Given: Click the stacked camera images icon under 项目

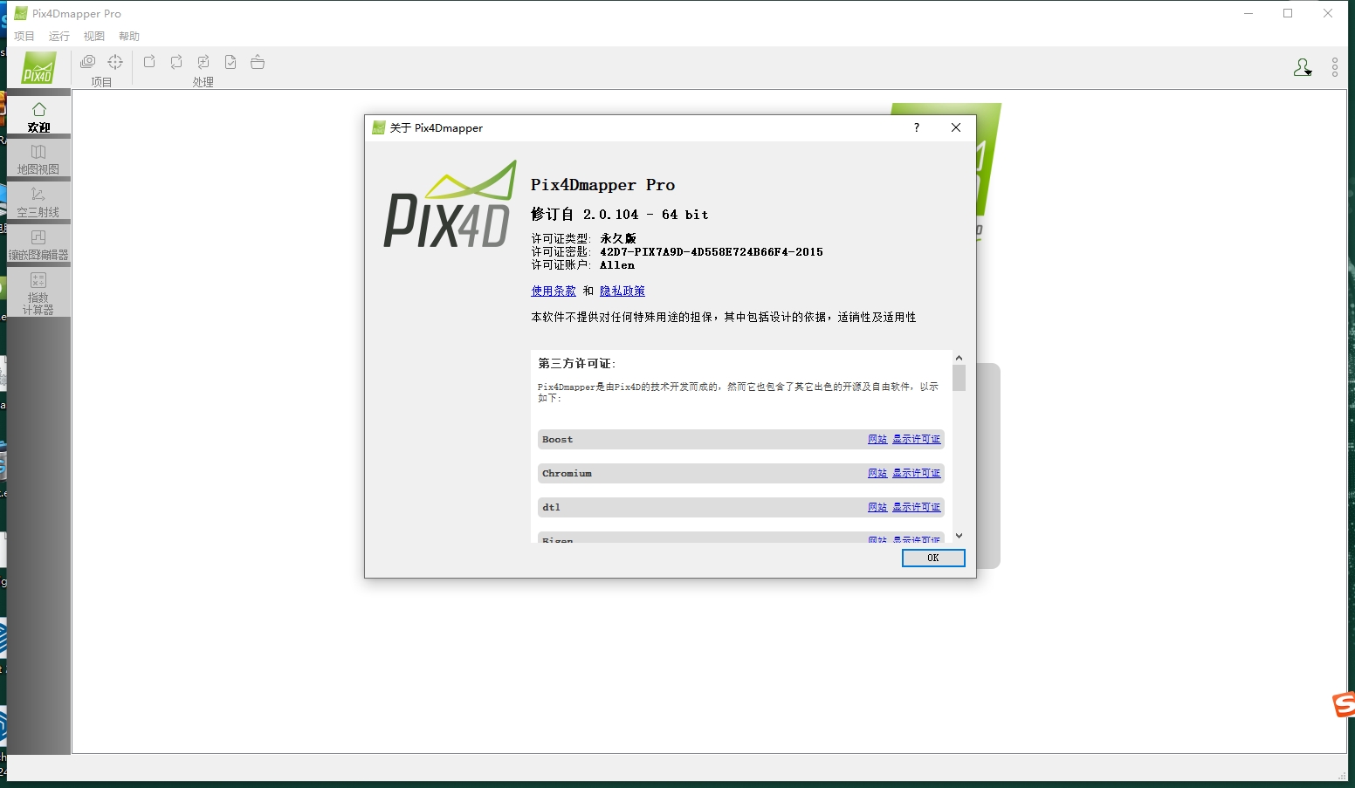Looking at the screenshot, I should (87, 62).
